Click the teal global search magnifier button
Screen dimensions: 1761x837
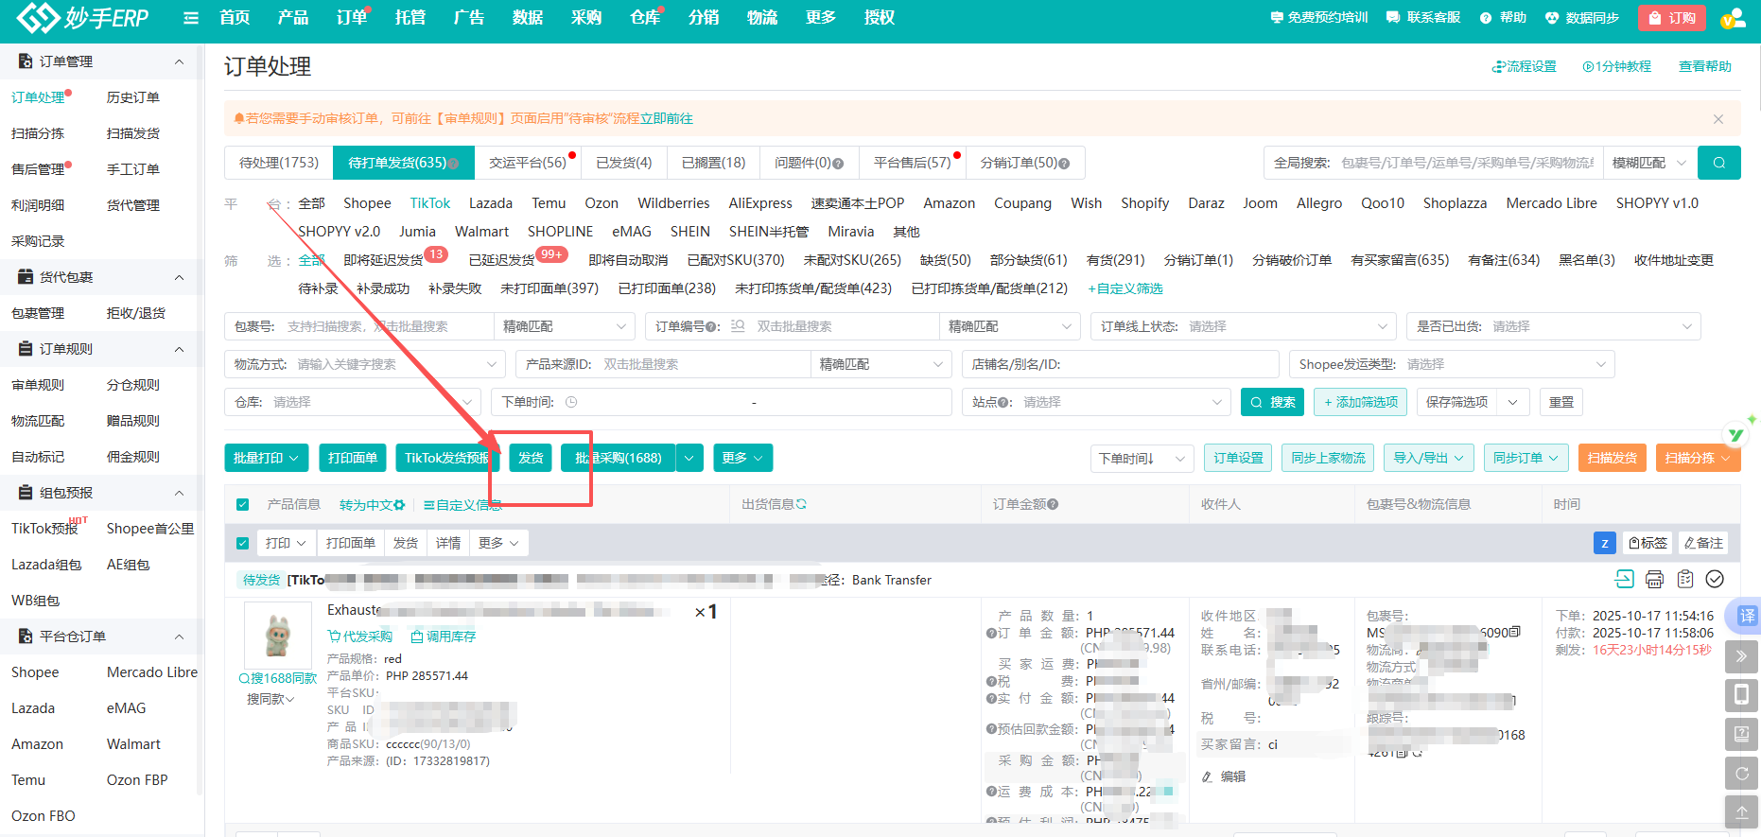pos(1718,163)
